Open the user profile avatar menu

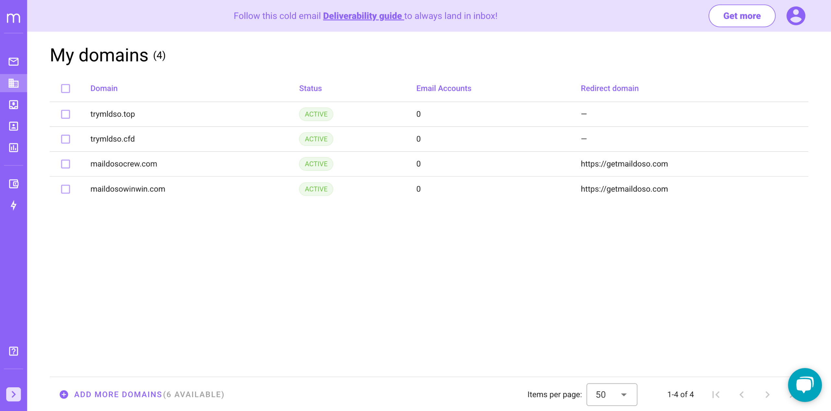pos(796,16)
